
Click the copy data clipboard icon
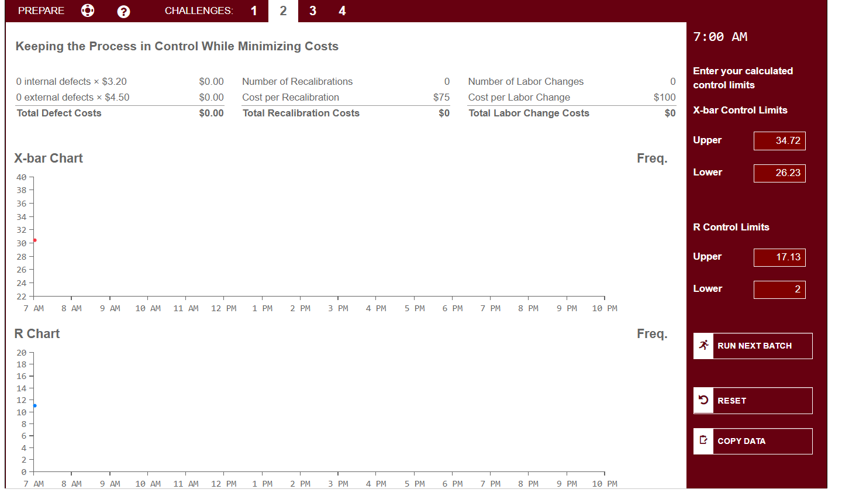tap(703, 440)
